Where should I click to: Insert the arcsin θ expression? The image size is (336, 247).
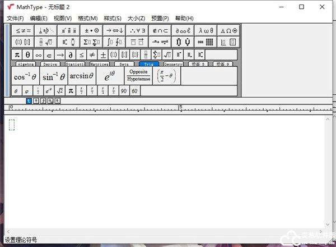pyautogui.click(x=82, y=76)
